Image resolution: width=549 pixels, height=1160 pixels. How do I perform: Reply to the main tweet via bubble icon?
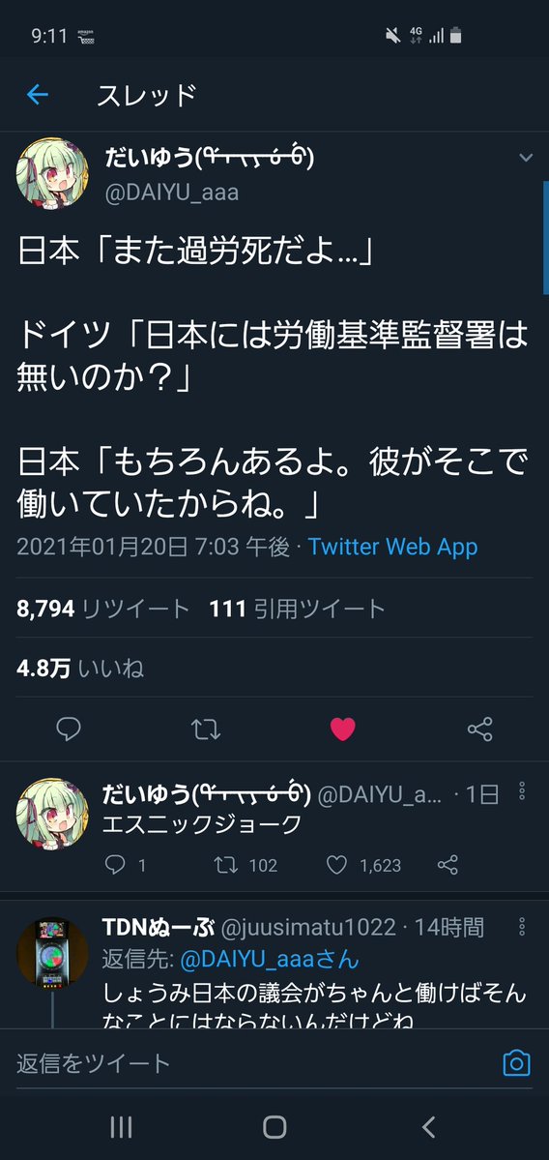69,729
